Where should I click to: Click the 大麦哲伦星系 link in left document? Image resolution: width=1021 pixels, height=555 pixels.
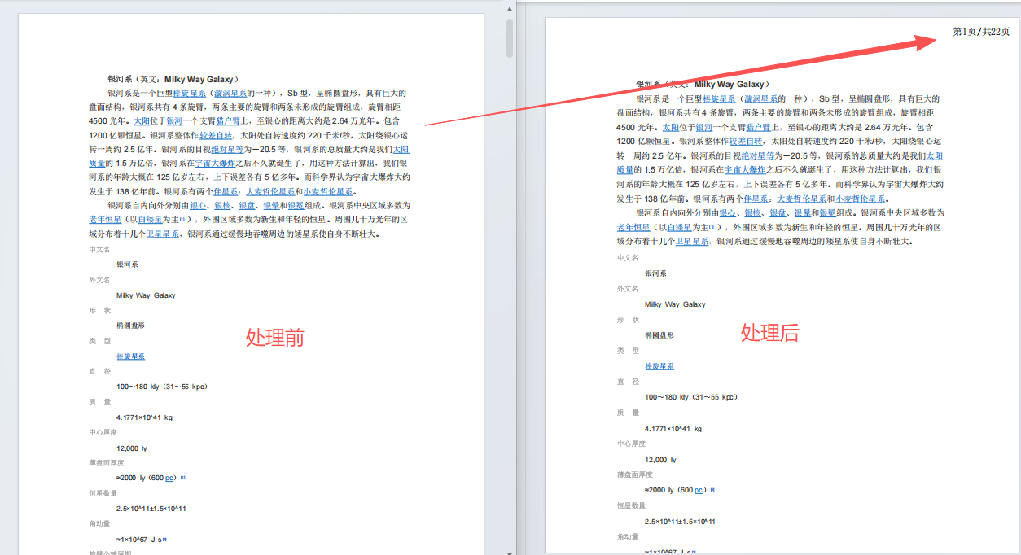click(269, 192)
